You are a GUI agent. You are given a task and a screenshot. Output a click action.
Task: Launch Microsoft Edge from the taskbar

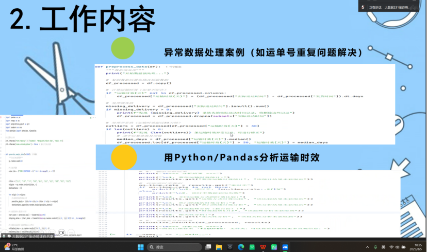click(x=240, y=247)
